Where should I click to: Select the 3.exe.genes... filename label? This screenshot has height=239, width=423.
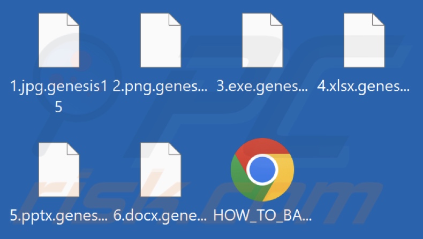[262, 87]
